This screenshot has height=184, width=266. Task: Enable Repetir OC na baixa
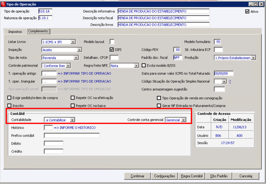73,106
